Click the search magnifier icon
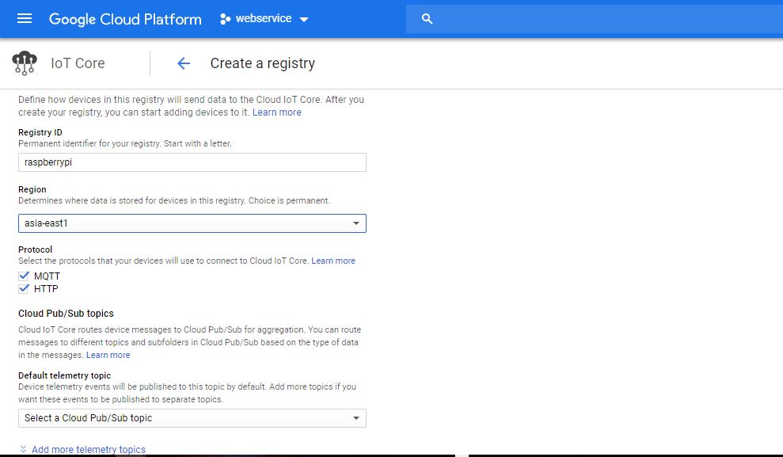 (427, 19)
